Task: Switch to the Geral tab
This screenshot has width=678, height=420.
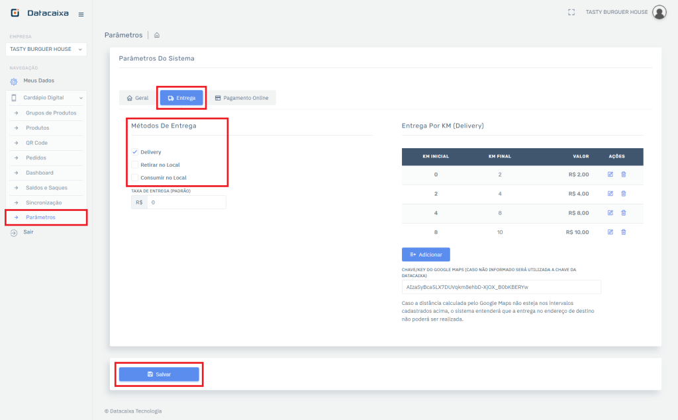Action: [137, 98]
